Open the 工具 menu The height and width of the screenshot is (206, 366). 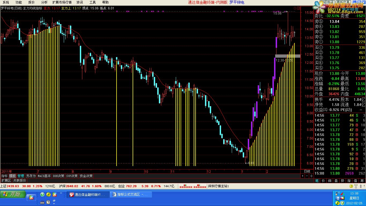click(x=92, y=2)
